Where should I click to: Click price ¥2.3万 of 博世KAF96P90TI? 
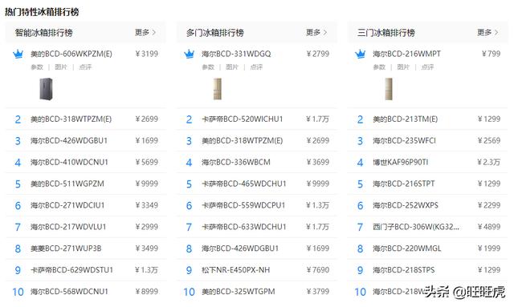pos(489,163)
